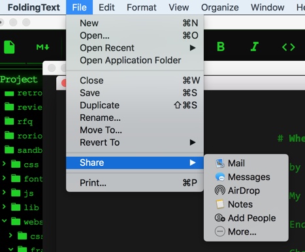
Task: Choose Rename... from the File menu
Action: pyautogui.click(x=135, y=118)
